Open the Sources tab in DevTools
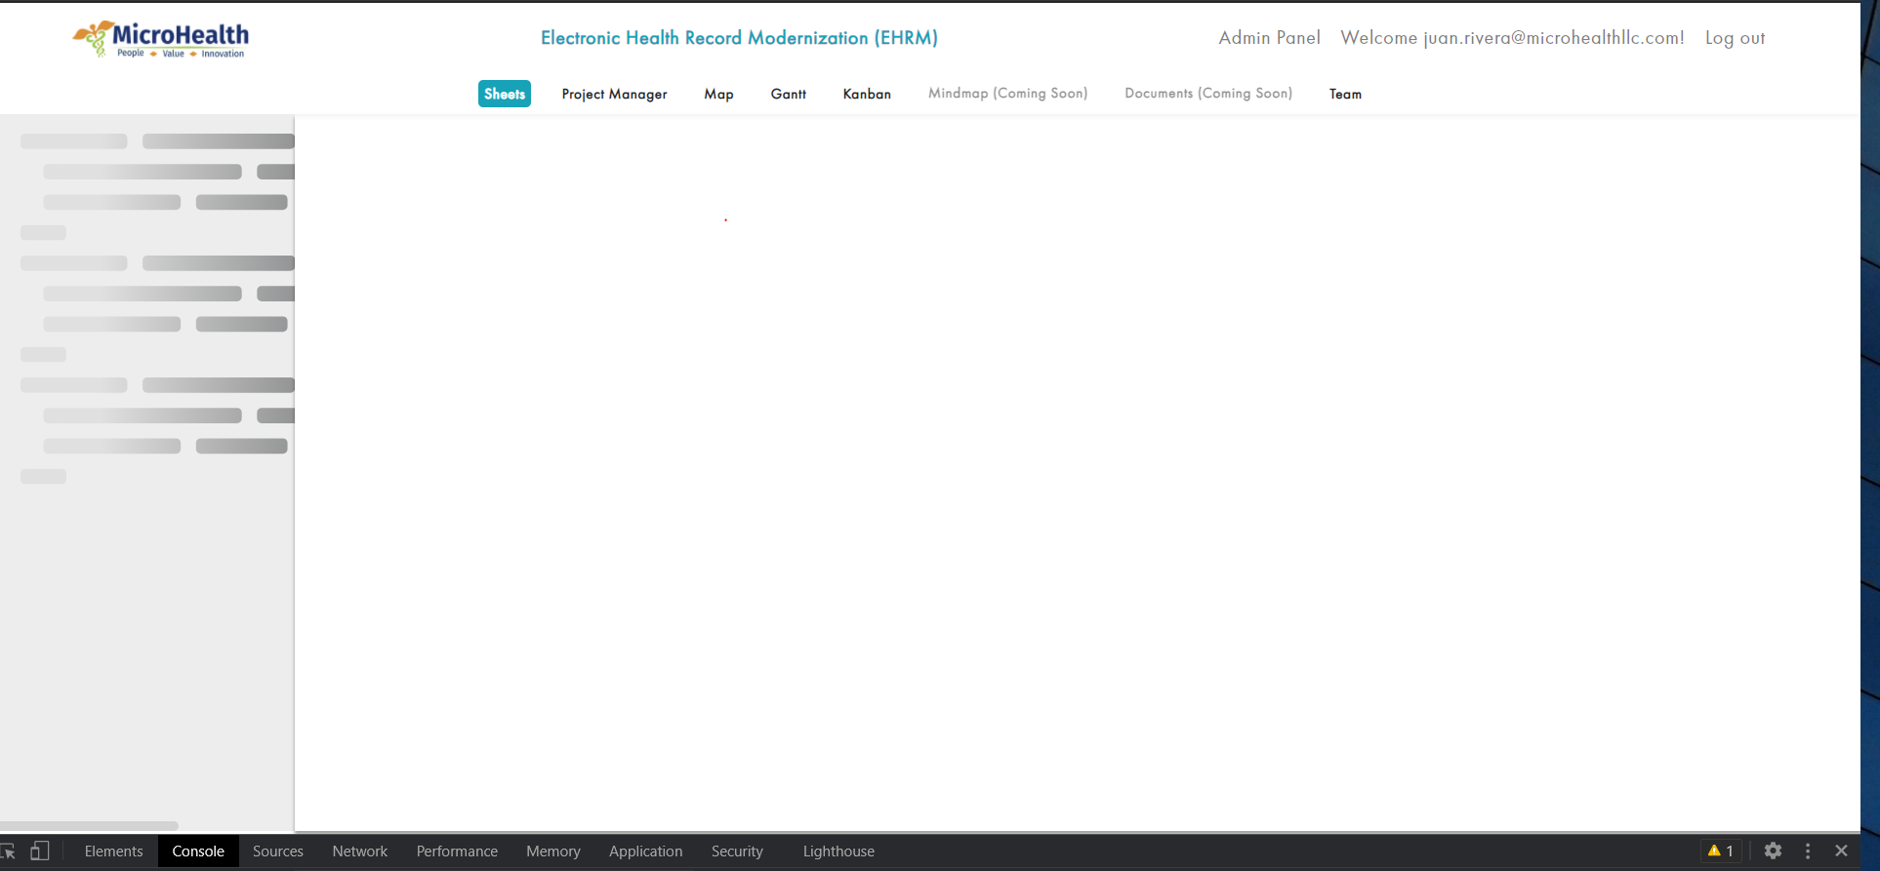Screen dimensions: 1880x871 click(x=278, y=851)
